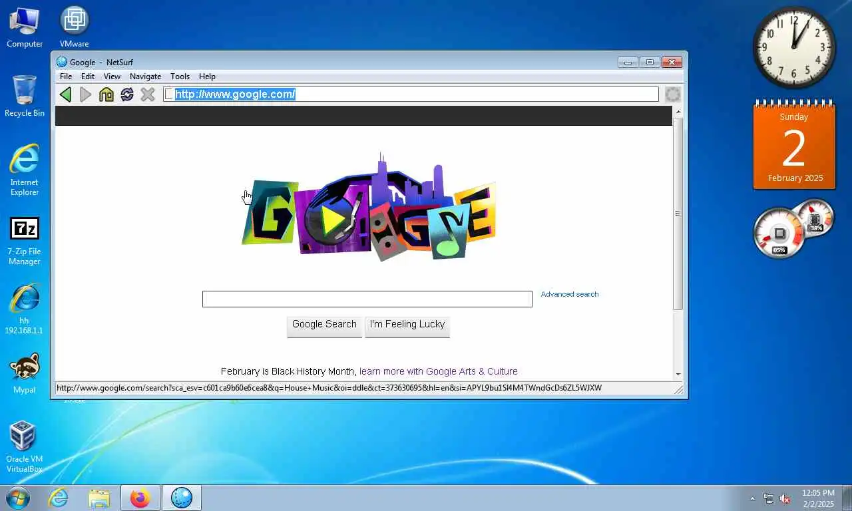Open the Advanced search link
This screenshot has width=852, height=511.
(x=570, y=294)
